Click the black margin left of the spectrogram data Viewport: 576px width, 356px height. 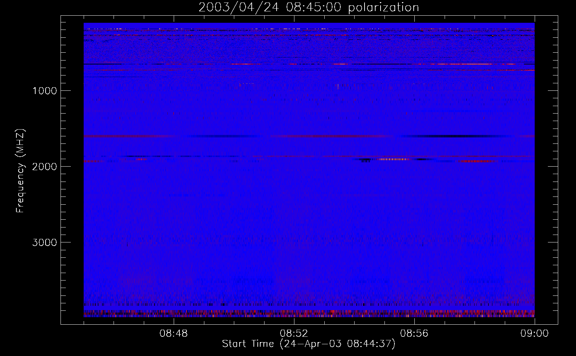pos(72,171)
